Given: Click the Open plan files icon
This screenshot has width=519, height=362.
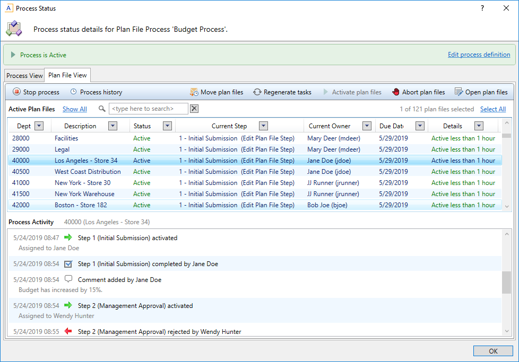Looking at the screenshot, I should pyautogui.click(x=459, y=92).
